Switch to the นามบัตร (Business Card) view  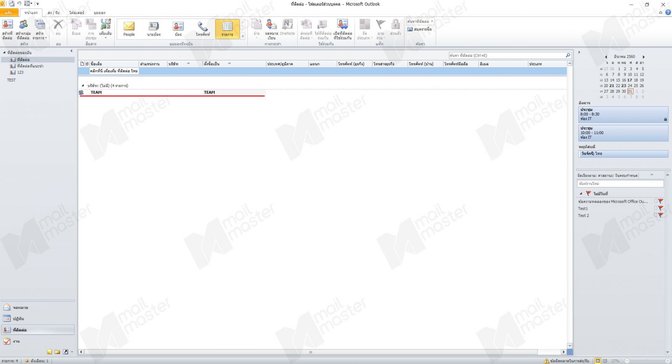[x=154, y=29]
